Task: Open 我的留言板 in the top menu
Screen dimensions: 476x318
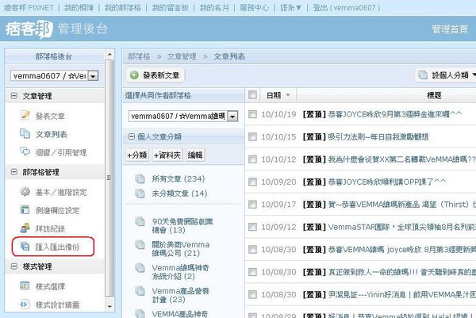Action: point(171,8)
